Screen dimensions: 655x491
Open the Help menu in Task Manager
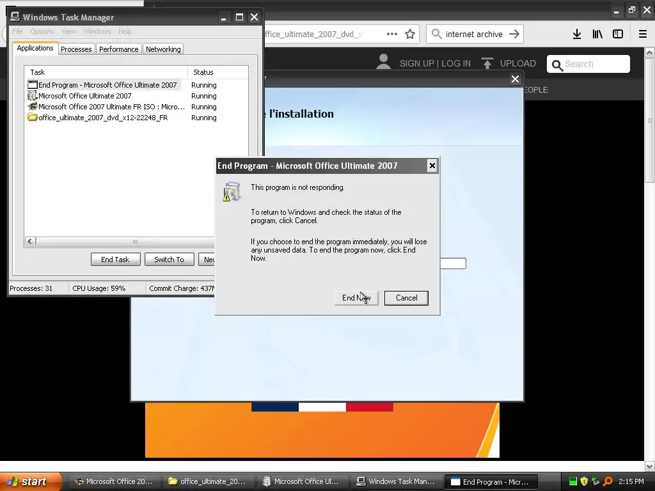pyautogui.click(x=125, y=31)
